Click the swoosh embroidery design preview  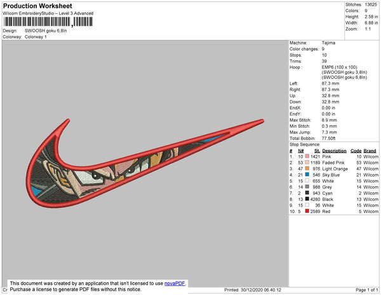(x=145, y=163)
